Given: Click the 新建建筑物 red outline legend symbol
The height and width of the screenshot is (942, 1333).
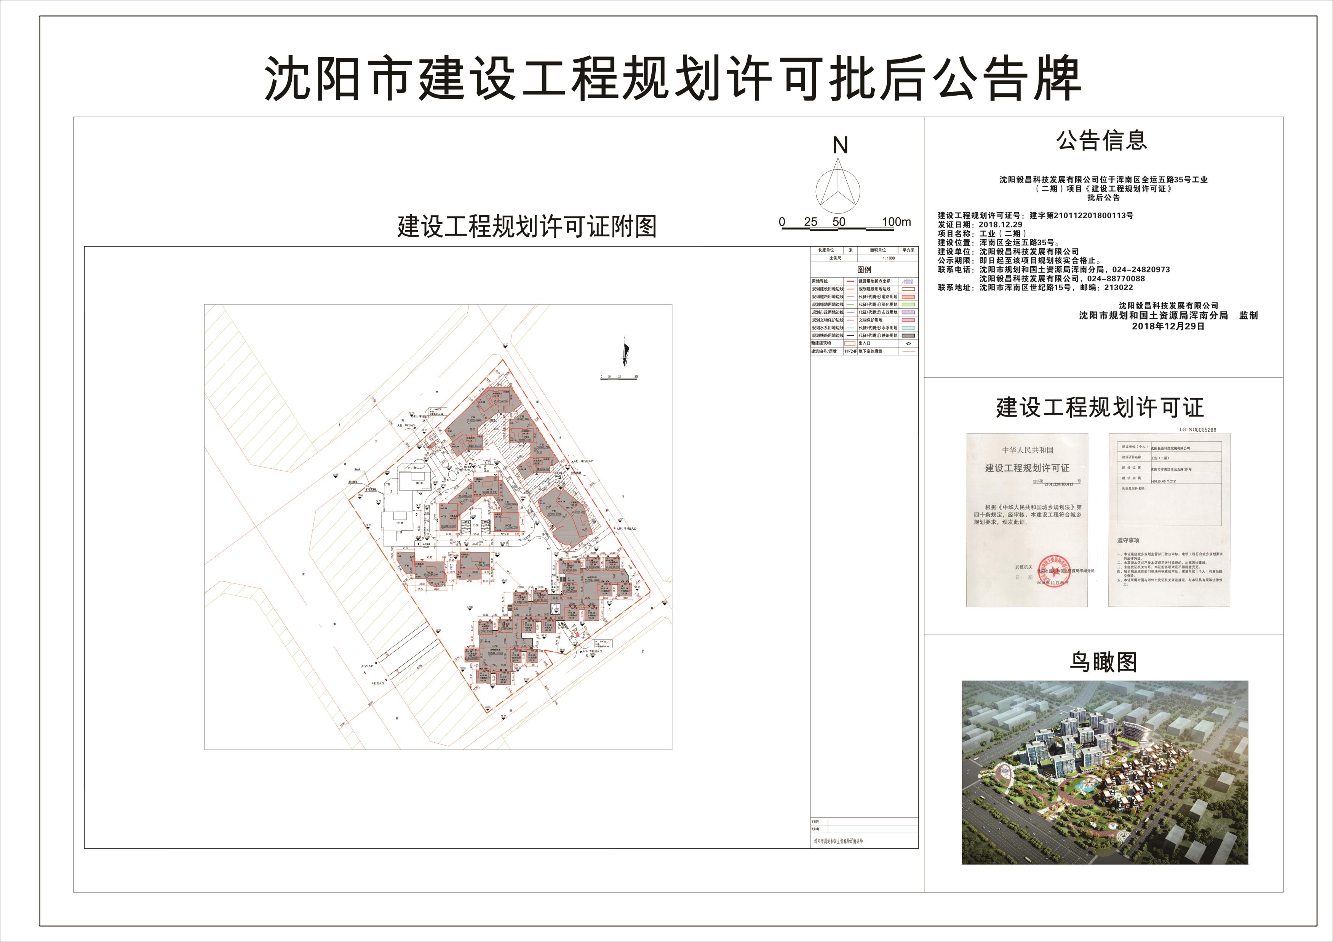Looking at the screenshot, I should 850,344.
